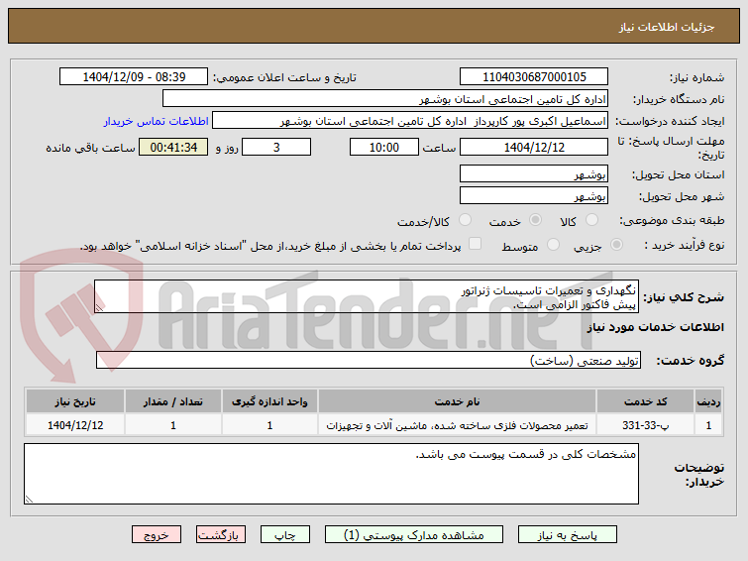Screen dimensions: 748x561
Task: Click the ردیف column header
Action: pyautogui.click(x=708, y=401)
